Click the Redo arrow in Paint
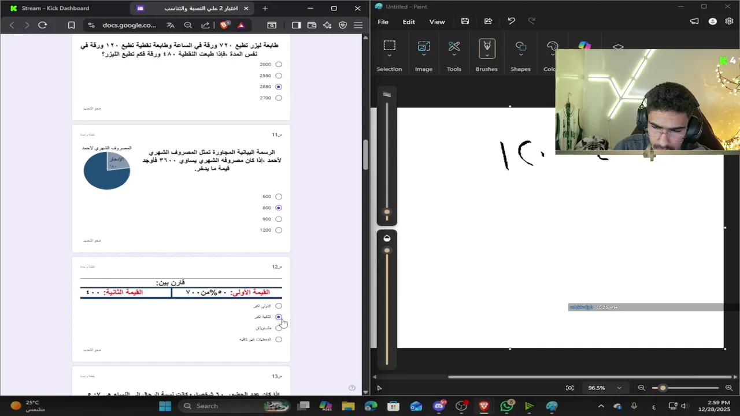The height and width of the screenshot is (416, 740). [x=531, y=21]
